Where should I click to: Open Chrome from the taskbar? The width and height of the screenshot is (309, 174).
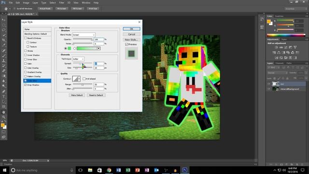(109, 170)
